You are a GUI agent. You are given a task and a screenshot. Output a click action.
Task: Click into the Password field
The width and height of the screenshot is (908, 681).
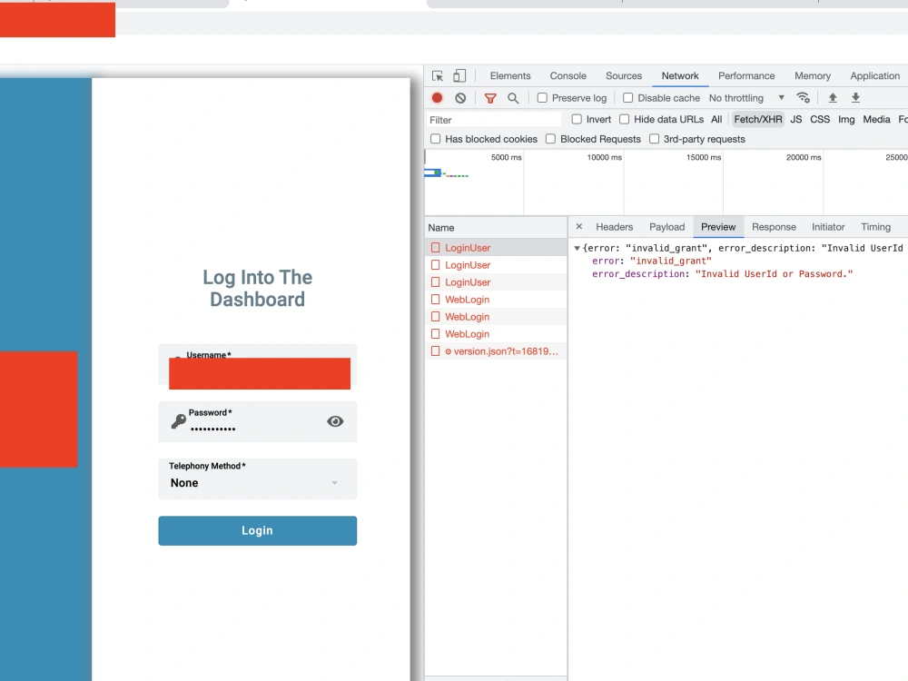coord(258,421)
